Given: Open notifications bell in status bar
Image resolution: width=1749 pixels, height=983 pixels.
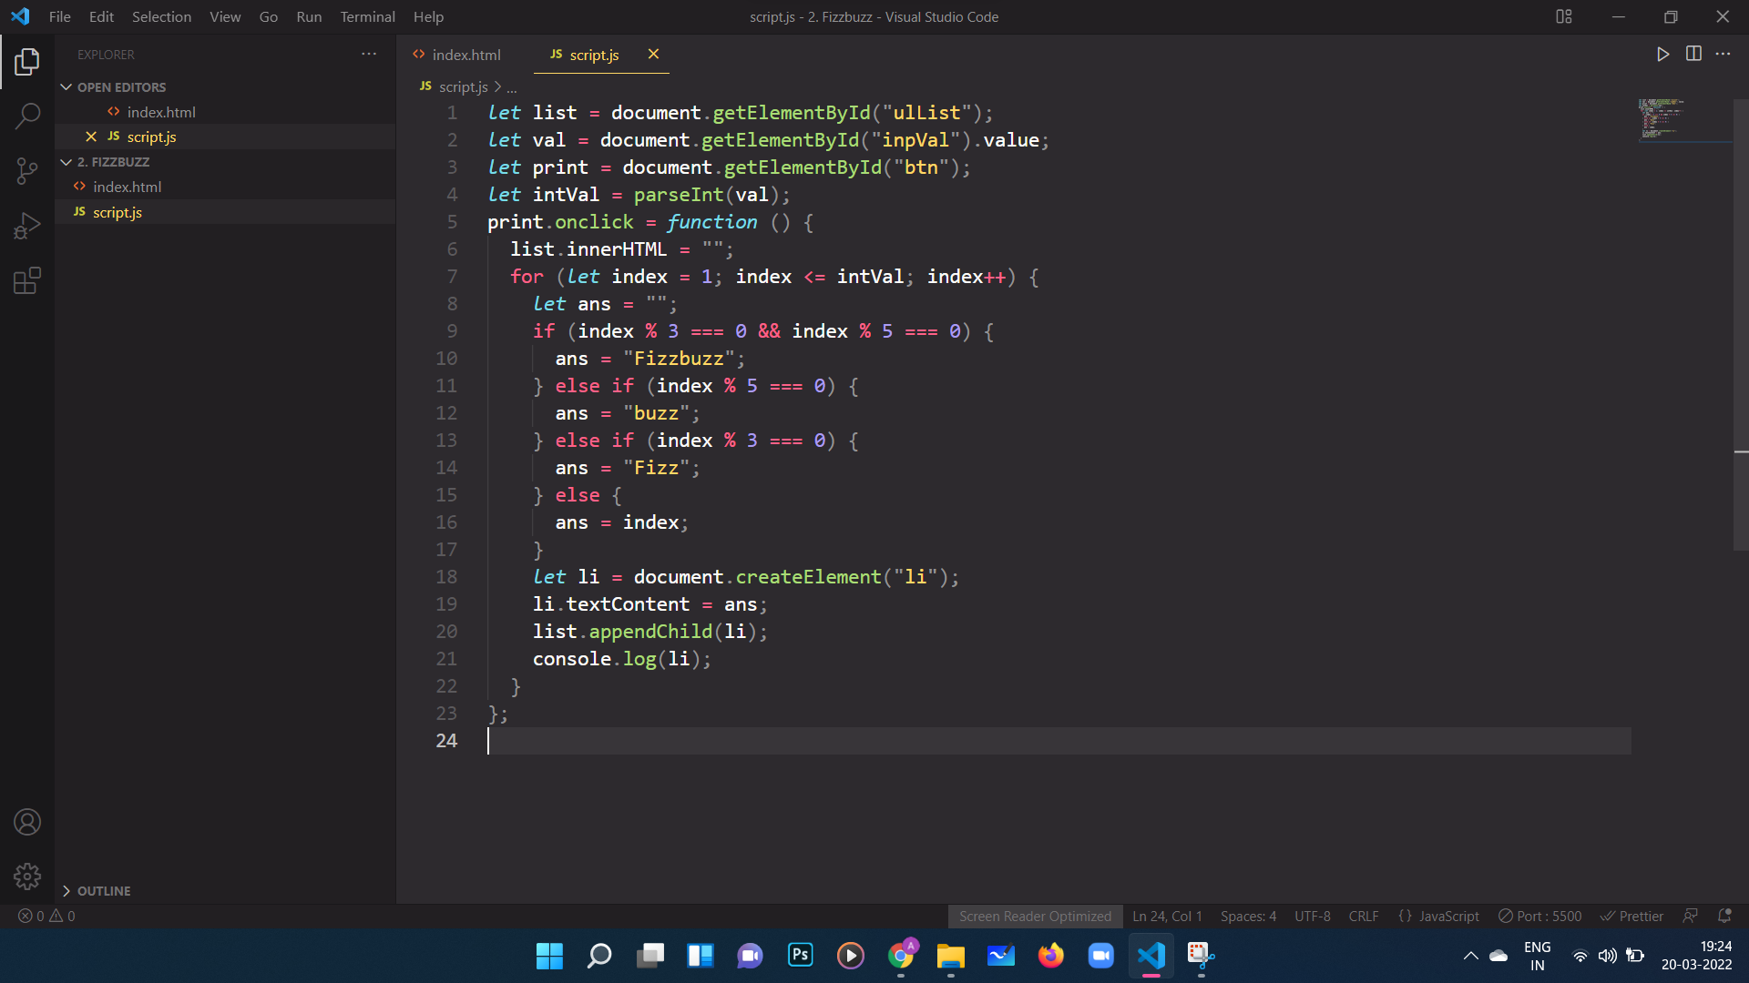Looking at the screenshot, I should pyautogui.click(x=1724, y=916).
